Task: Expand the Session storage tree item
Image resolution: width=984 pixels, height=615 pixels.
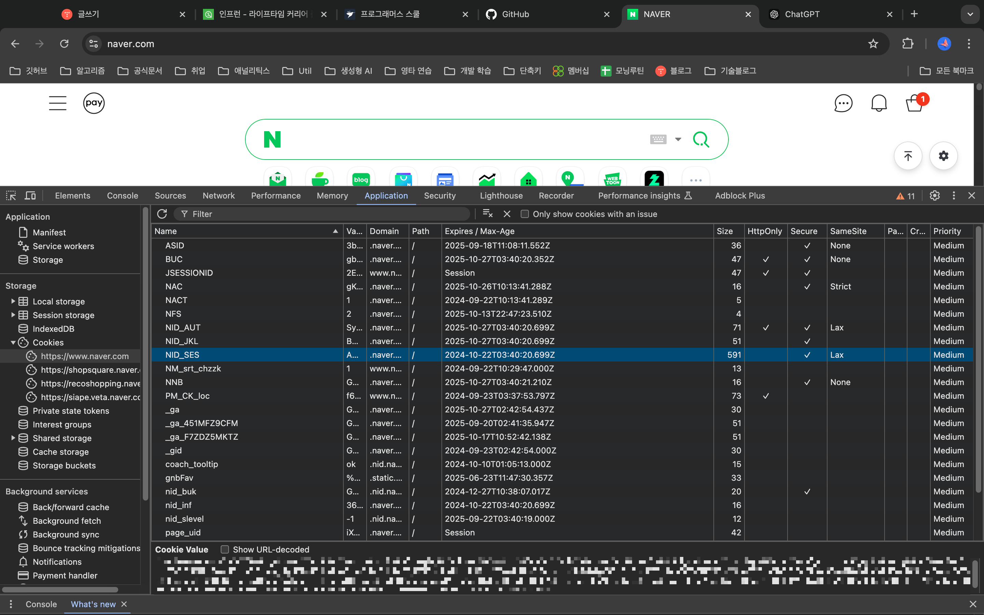Action: (13, 315)
